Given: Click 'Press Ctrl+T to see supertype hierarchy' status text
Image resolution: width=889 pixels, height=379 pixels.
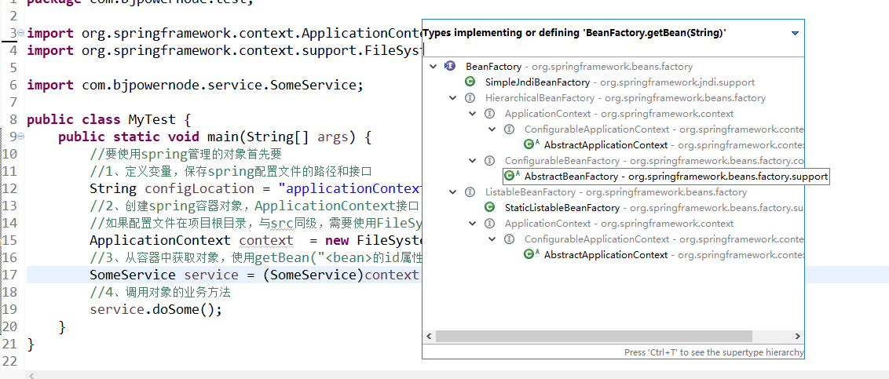Looking at the screenshot, I should coord(713,352).
